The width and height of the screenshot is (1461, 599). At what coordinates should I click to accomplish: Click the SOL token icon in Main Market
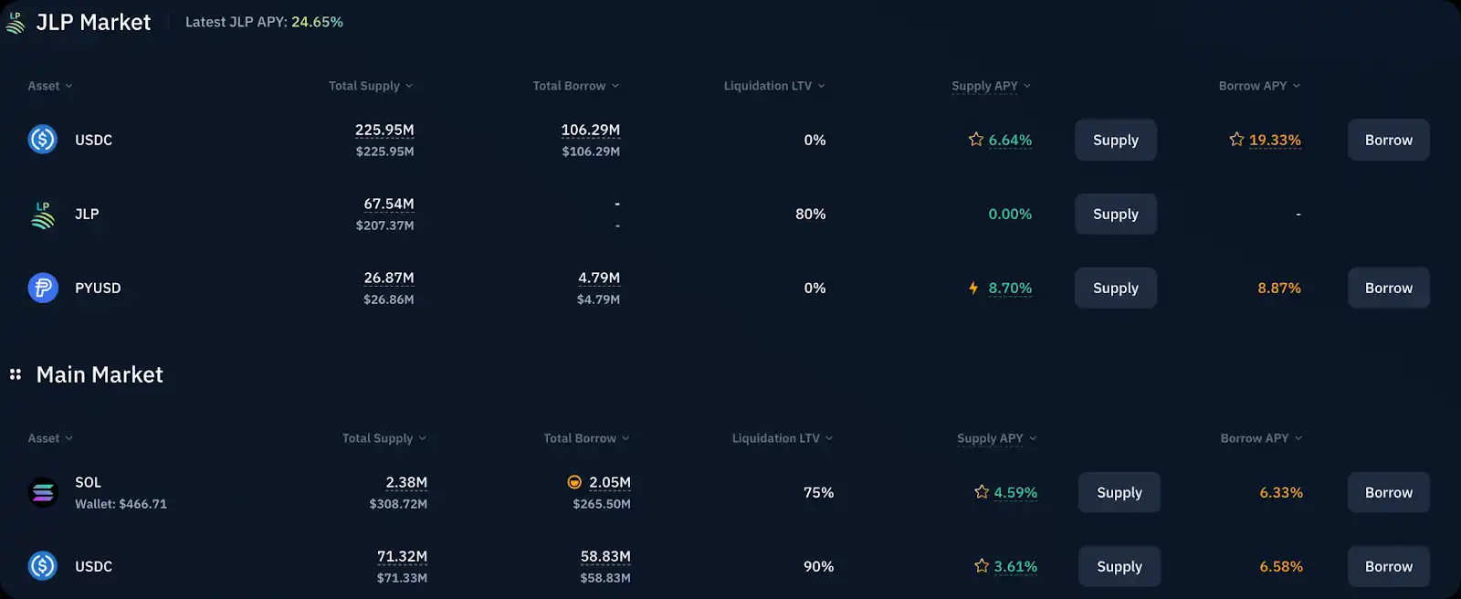43,493
